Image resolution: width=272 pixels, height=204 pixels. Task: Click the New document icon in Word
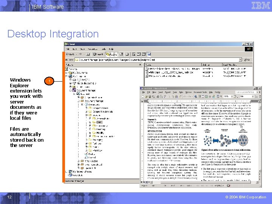(142, 96)
